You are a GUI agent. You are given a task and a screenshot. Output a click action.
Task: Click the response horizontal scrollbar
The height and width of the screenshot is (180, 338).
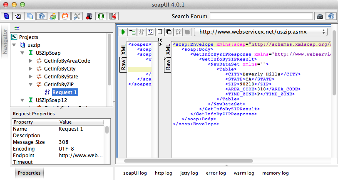tap(189, 161)
